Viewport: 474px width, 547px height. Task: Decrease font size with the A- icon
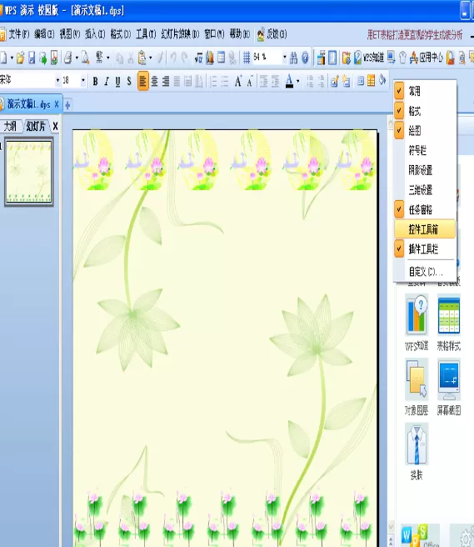point(250,81)
